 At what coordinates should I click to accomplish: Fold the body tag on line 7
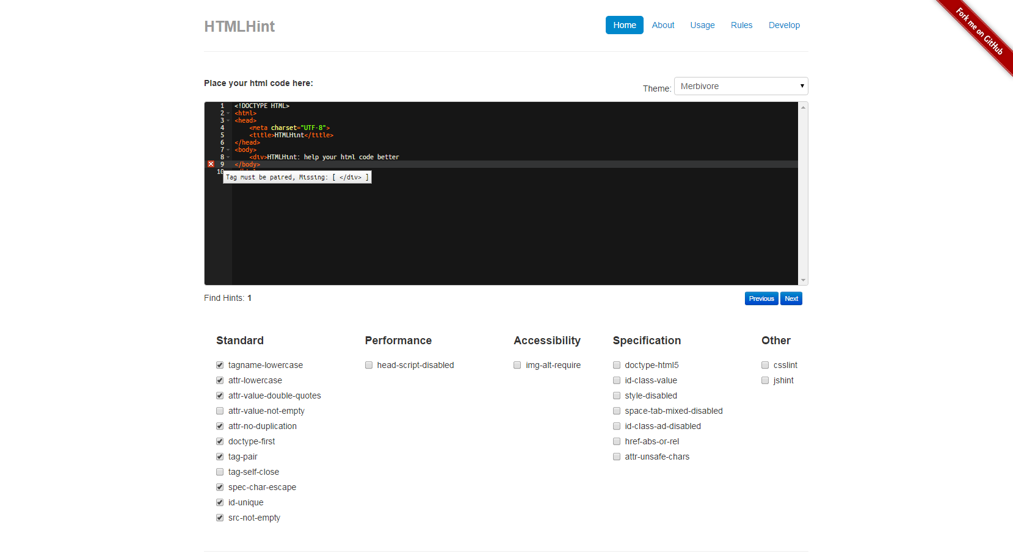[x=228, y=150]
